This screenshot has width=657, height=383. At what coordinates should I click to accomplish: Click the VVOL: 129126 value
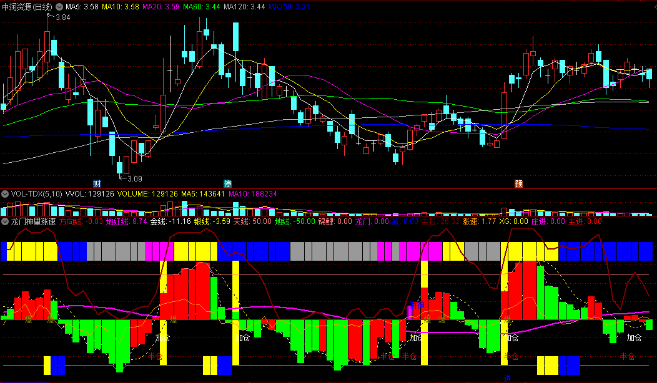tap(90, 194)
